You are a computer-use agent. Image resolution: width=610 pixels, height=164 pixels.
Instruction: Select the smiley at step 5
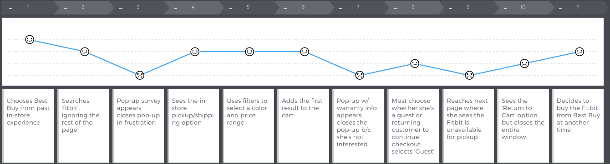click(249, 52)
